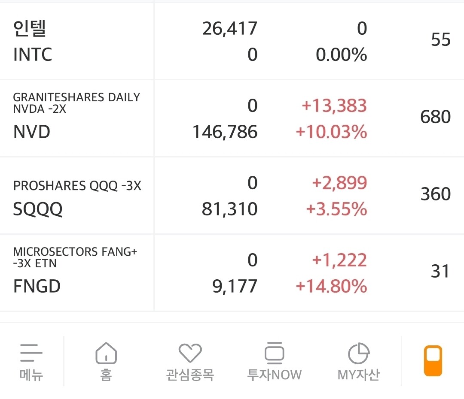Select the FNGD ticker name
This screenshot has height=399, width=464.
(37, 286)
